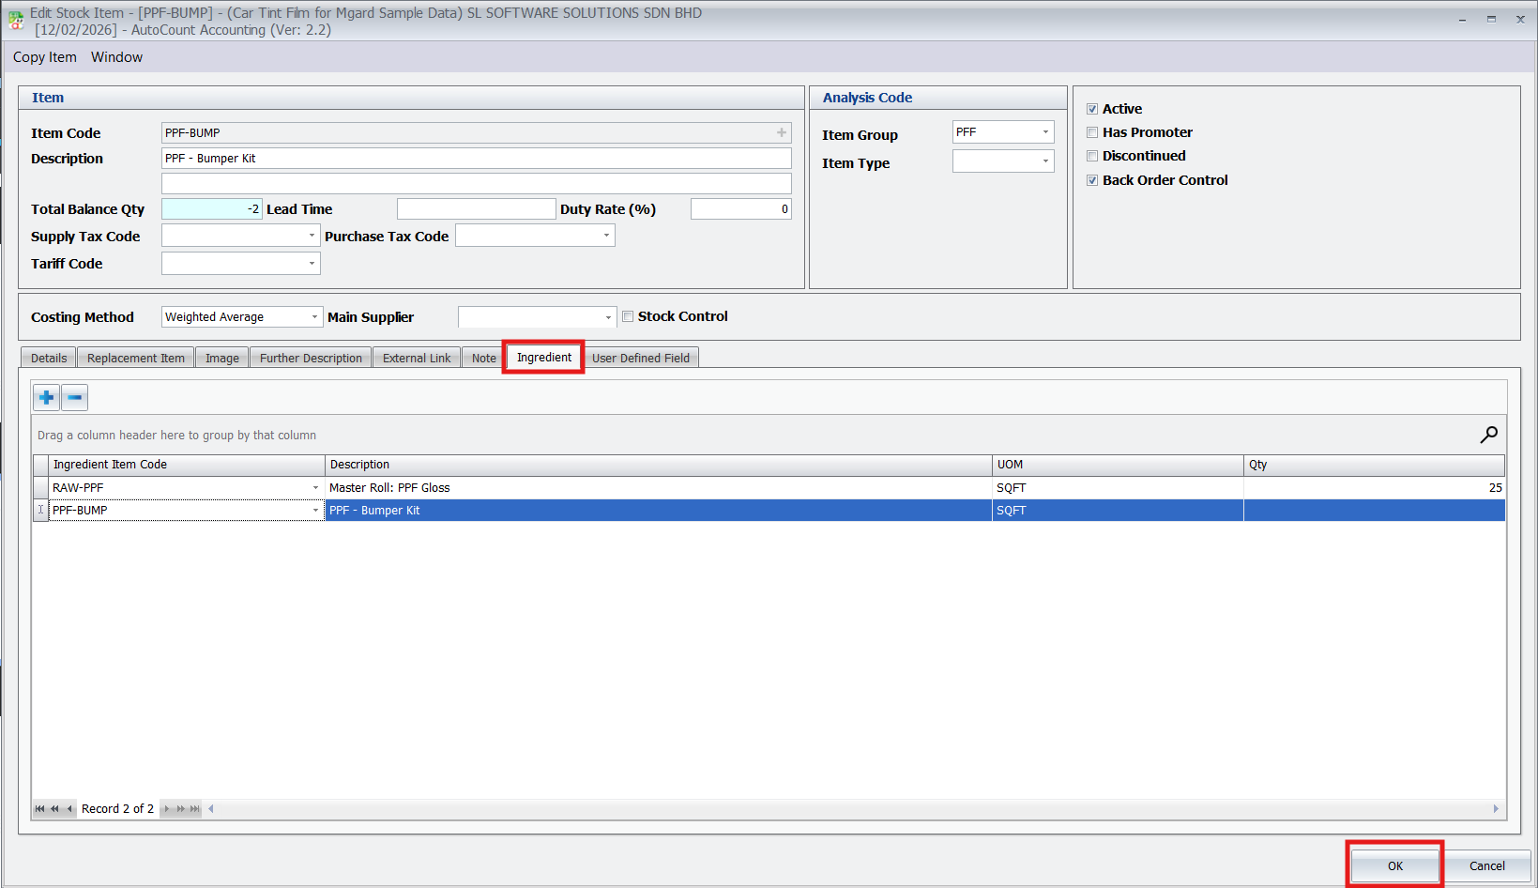Click the minus icon to remove ingredient row

click(75, 398)
